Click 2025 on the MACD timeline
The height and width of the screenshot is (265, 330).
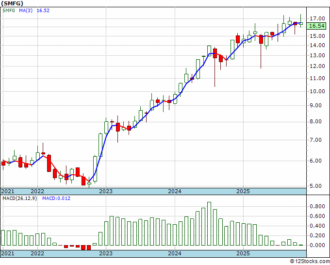click(243, 253)
